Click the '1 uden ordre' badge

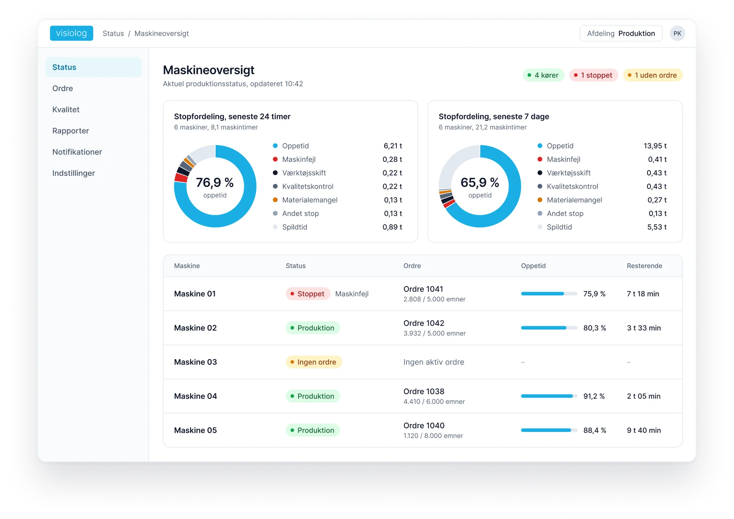tap(652, 75)
